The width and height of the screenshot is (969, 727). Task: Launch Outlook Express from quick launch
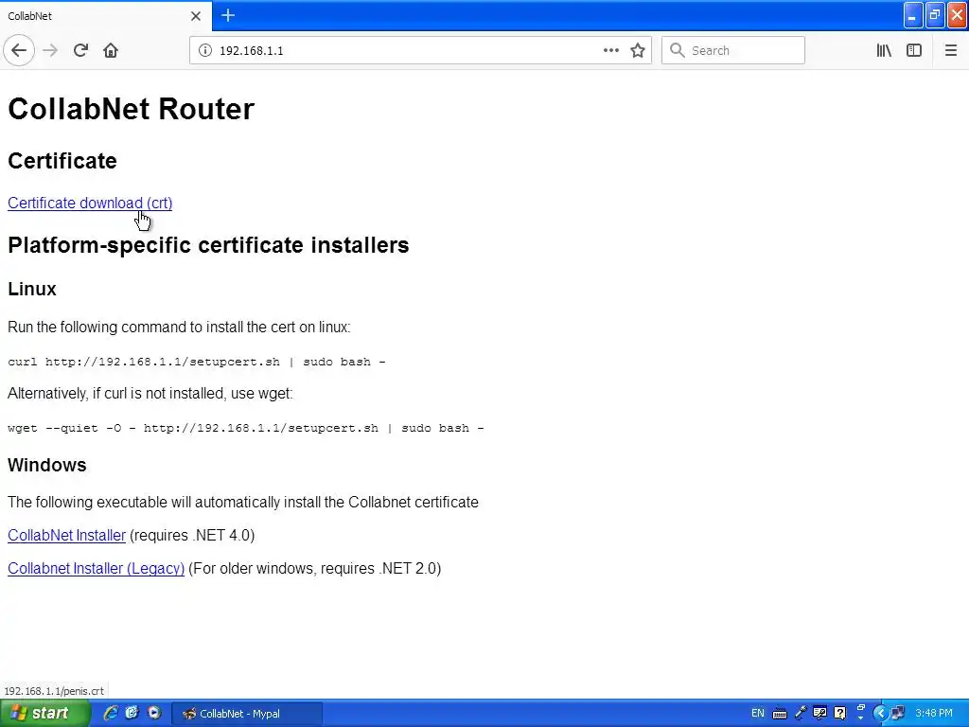point(132,714)
